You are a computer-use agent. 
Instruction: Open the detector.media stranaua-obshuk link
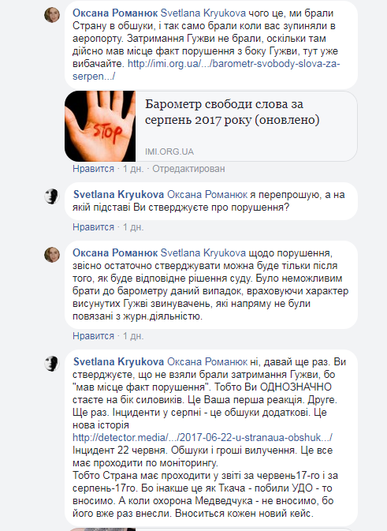point(203,438)
